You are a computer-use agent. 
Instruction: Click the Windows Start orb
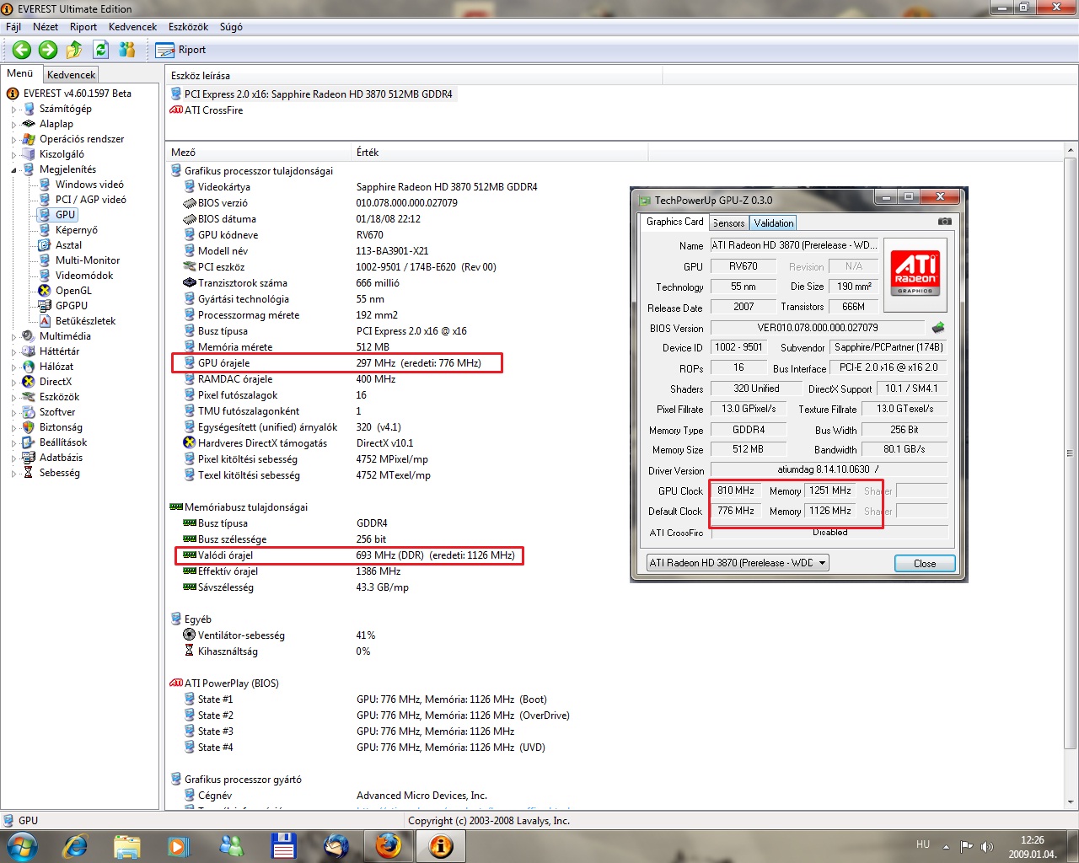pyautogui.click(x=22, y=845)
